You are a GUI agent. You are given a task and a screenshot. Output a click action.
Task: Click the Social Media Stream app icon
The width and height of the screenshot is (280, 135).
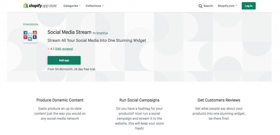click(x=30, y=36)
